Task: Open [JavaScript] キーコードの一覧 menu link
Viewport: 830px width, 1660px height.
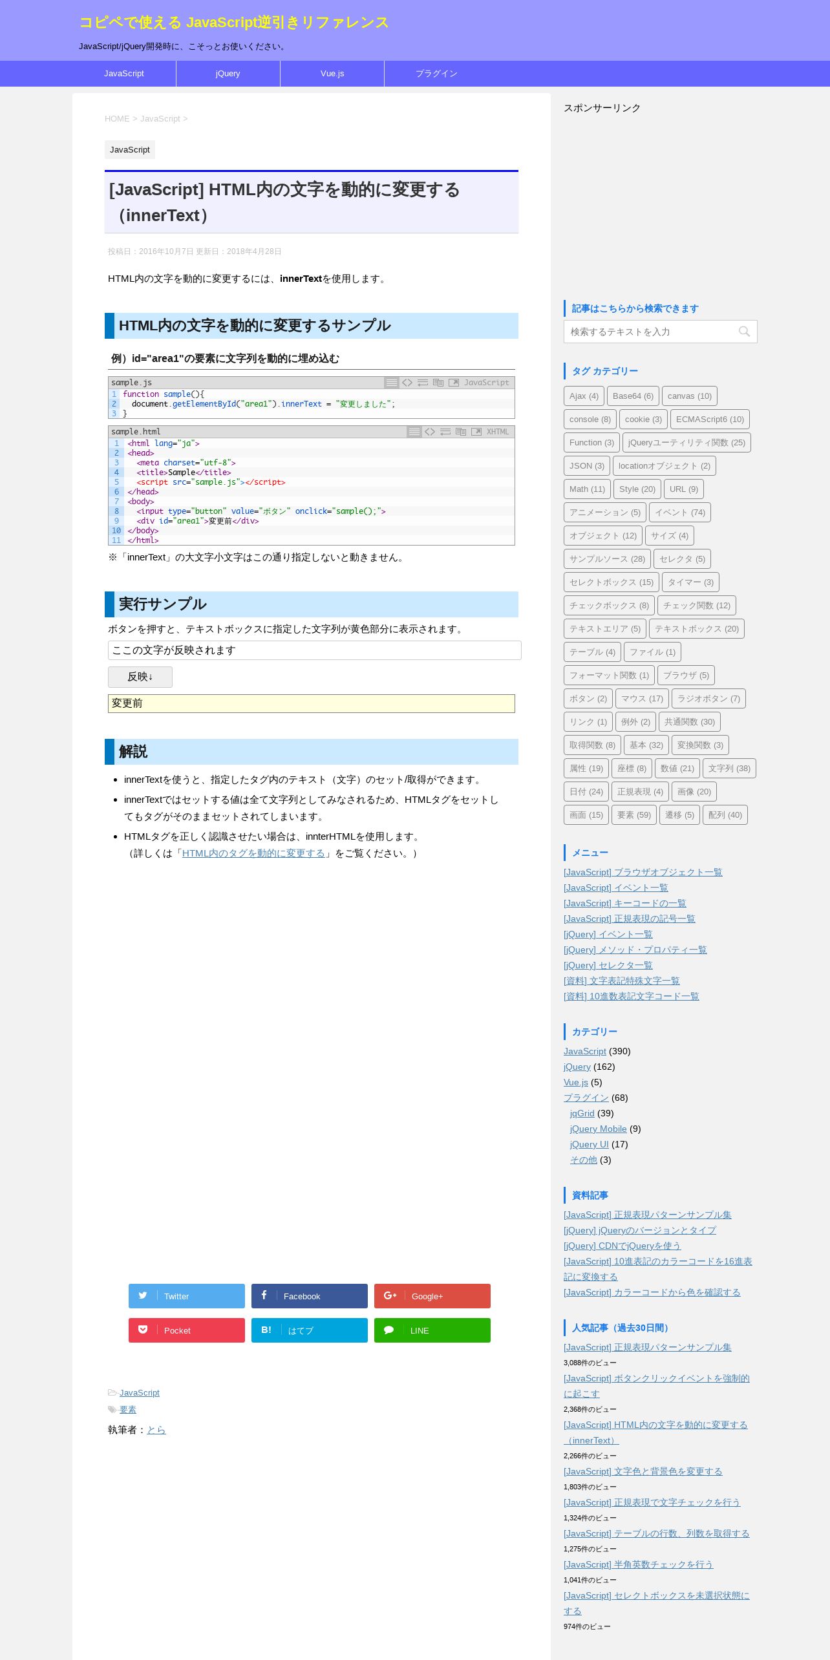Action: (x=625, y=904)
